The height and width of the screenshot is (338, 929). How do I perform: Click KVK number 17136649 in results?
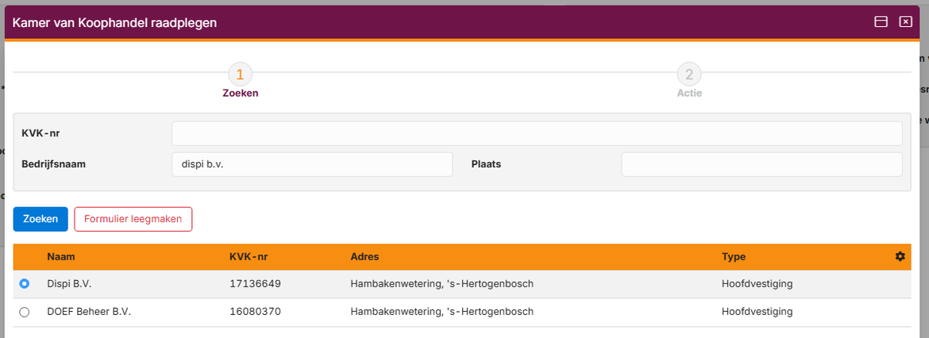[255, 283]
